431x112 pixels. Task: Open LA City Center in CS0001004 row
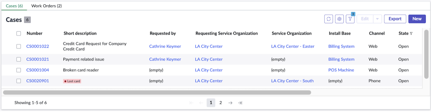(x=209, y=70)
